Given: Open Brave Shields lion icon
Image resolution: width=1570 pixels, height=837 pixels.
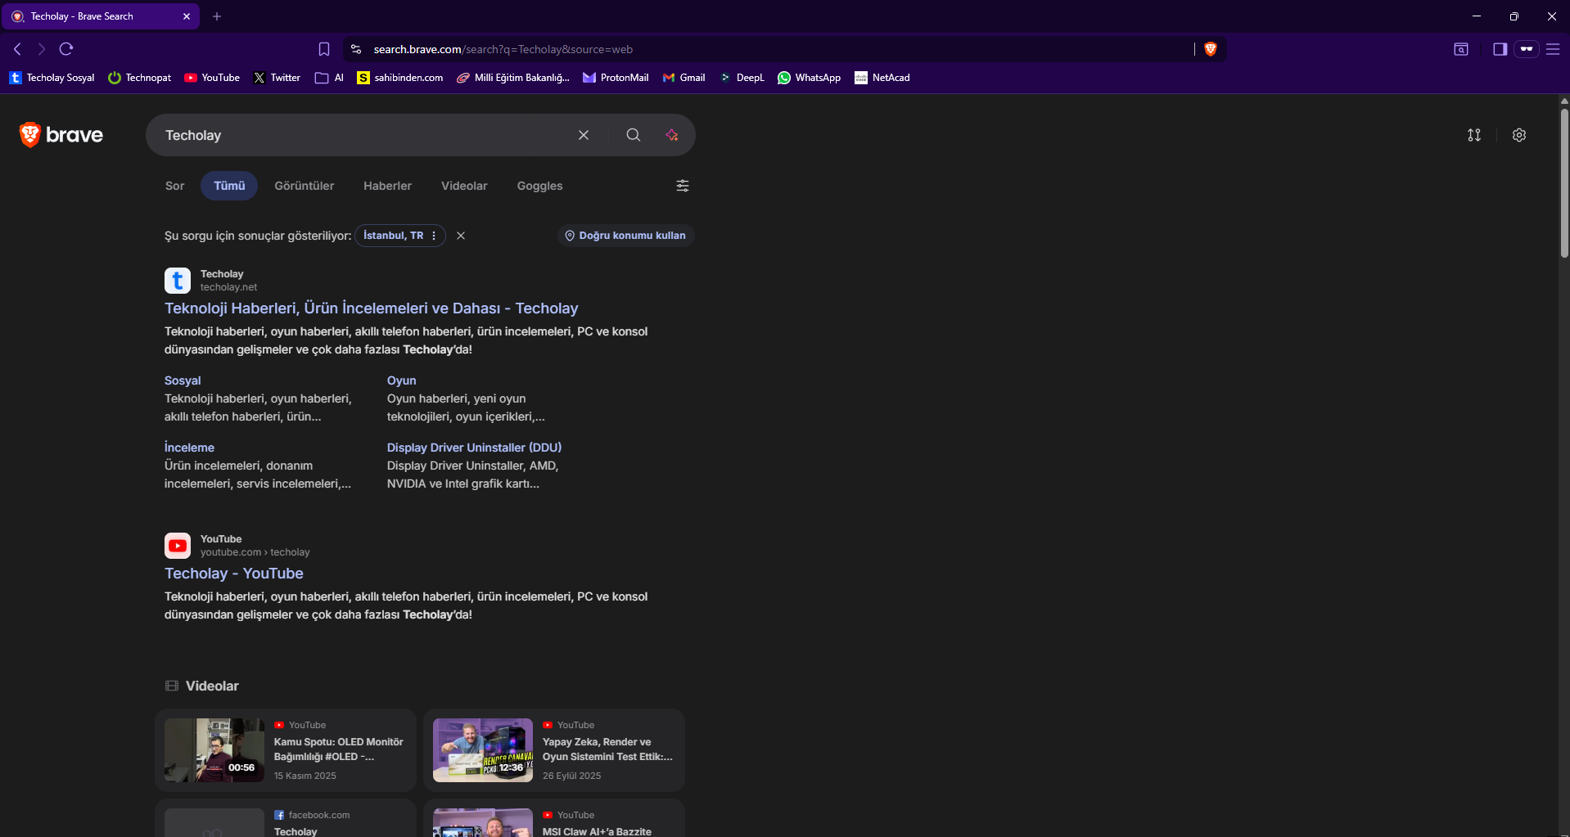Looking at the screenshot, I should click(x=1211, y=49).
